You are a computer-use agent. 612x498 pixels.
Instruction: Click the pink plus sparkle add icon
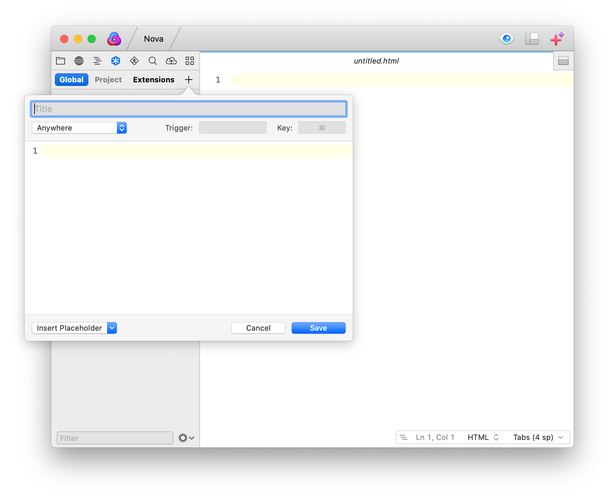557,39
